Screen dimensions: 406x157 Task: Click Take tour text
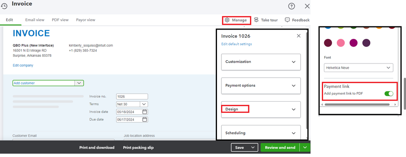(x=269, y=20)
